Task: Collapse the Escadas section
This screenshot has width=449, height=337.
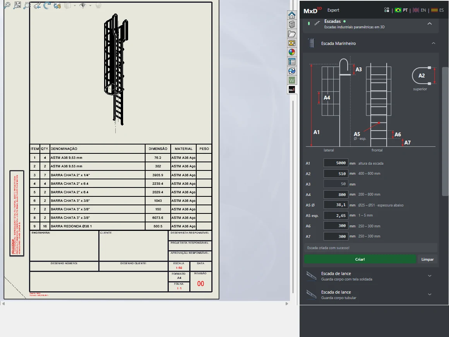Action: point(430,24)
